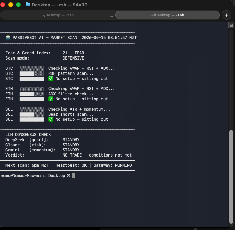Click the full BTC progress bar
The height and width of the screenshot is (230, 235).
click(32, 79)
